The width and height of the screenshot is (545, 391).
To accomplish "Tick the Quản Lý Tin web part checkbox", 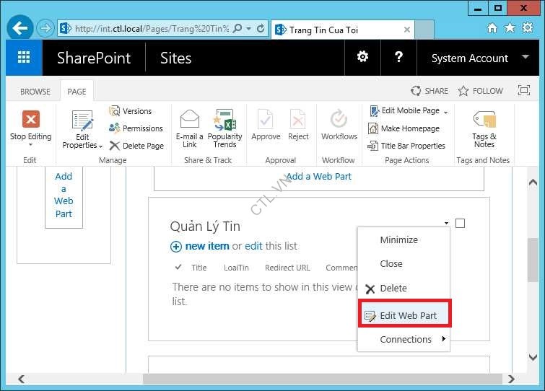I will (460, 224).
